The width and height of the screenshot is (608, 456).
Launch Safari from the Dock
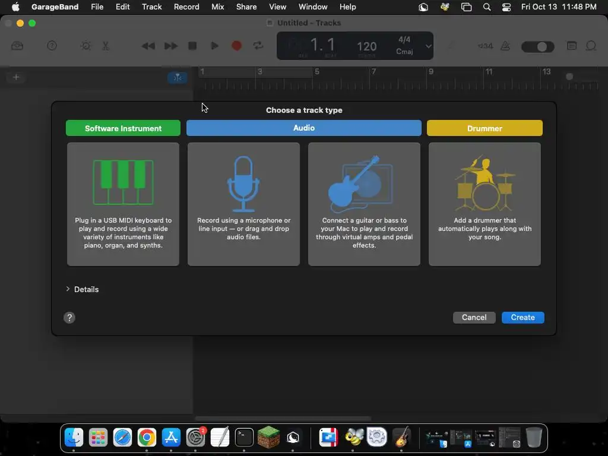click(x=122, y=438)
